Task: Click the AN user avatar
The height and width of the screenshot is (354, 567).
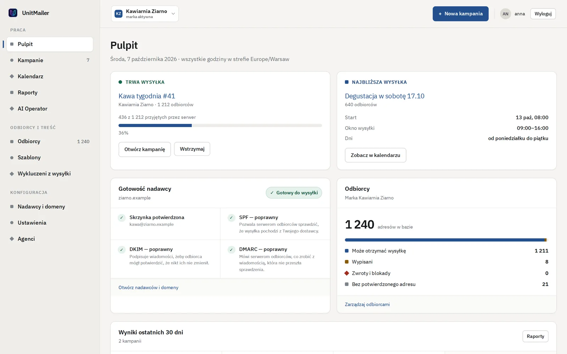Action: [x=505, y=14]
